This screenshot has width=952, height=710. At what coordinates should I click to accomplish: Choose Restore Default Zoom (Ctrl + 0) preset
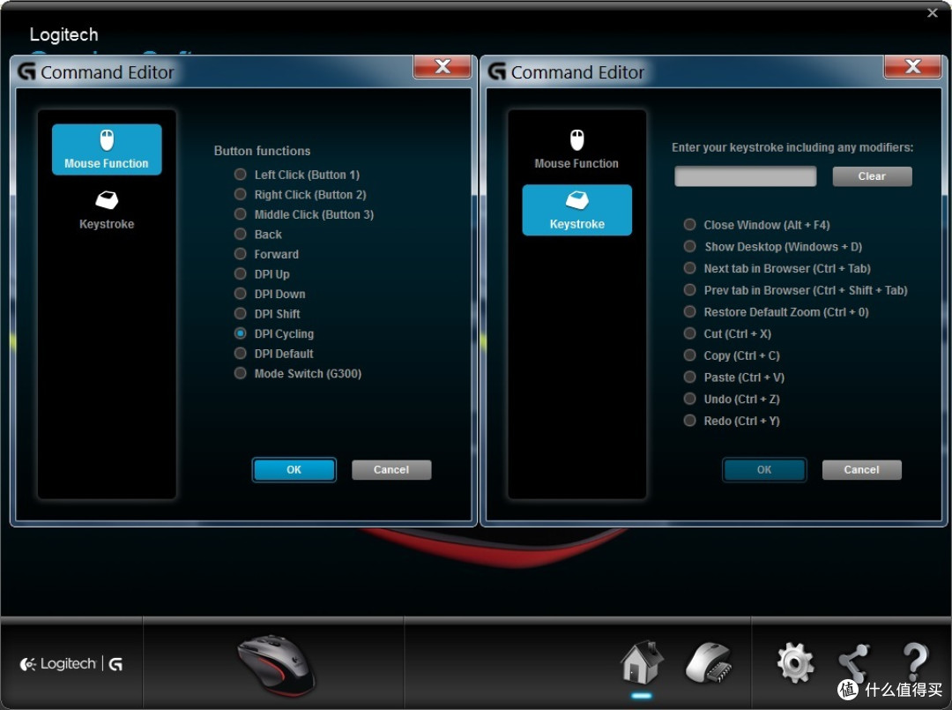point(689,312)
